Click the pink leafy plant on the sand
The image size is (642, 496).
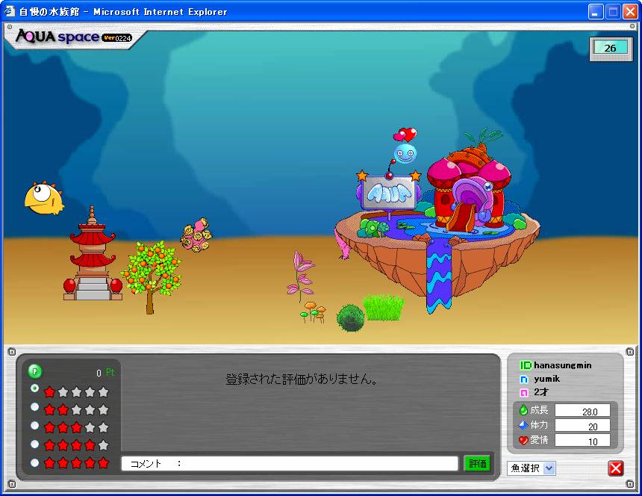click(x=301, y=275)
